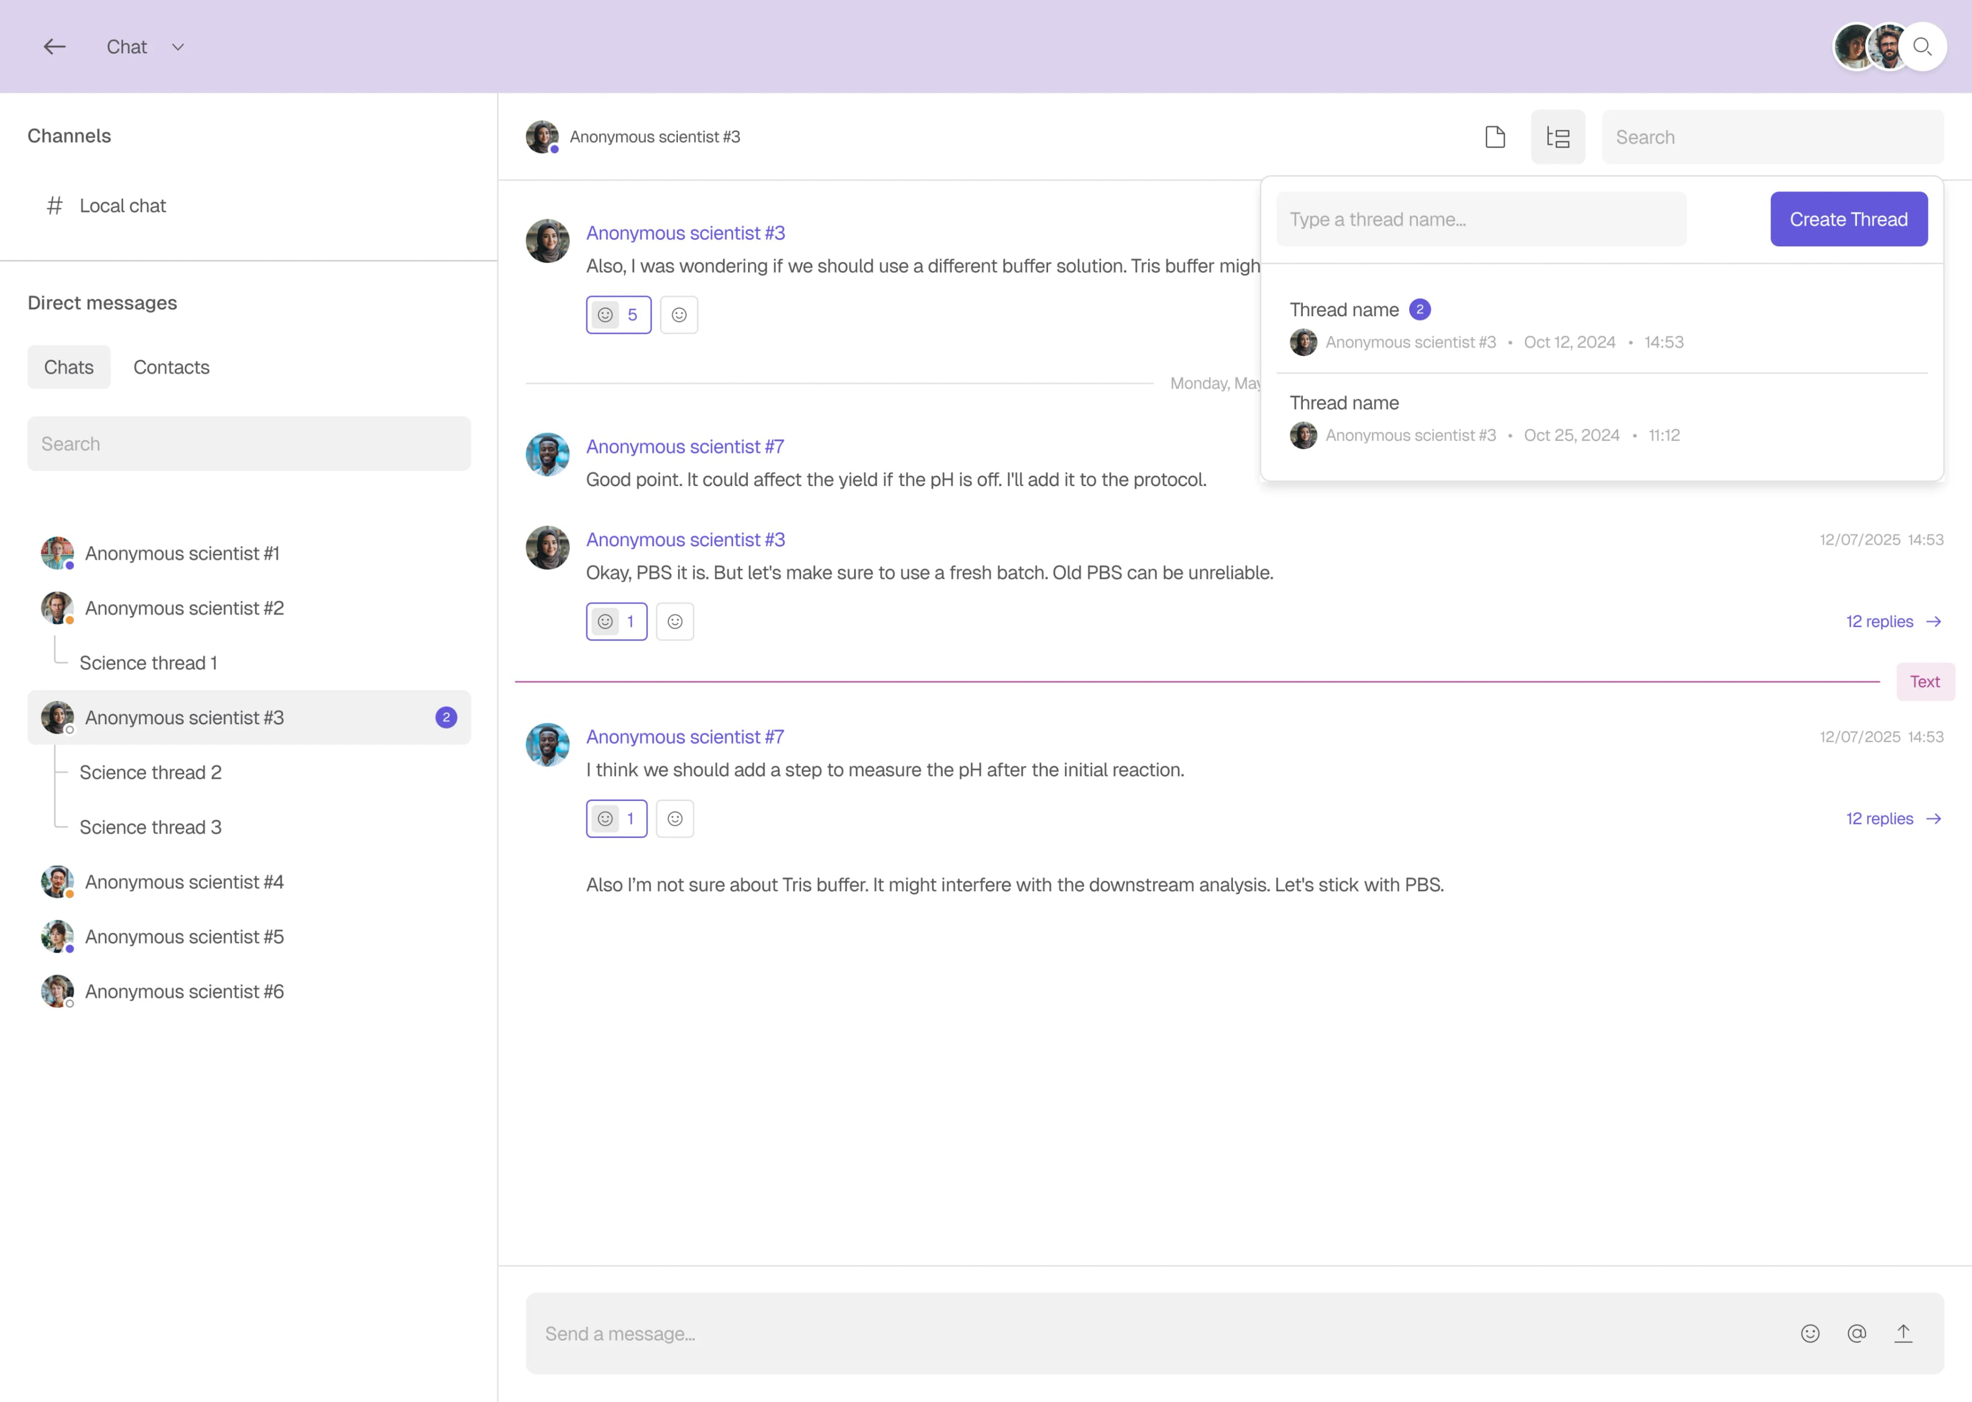The width and height of the screenshot is (1972, 1402).
Task: Focus the thread name input field
Action: (x=1482, y=219)
